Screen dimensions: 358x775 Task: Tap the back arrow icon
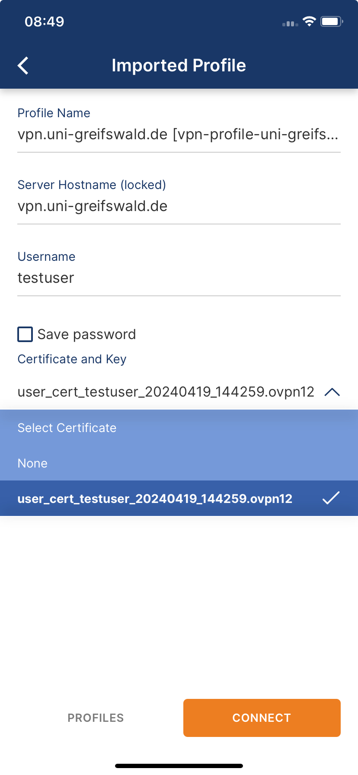tap(23, 66)
